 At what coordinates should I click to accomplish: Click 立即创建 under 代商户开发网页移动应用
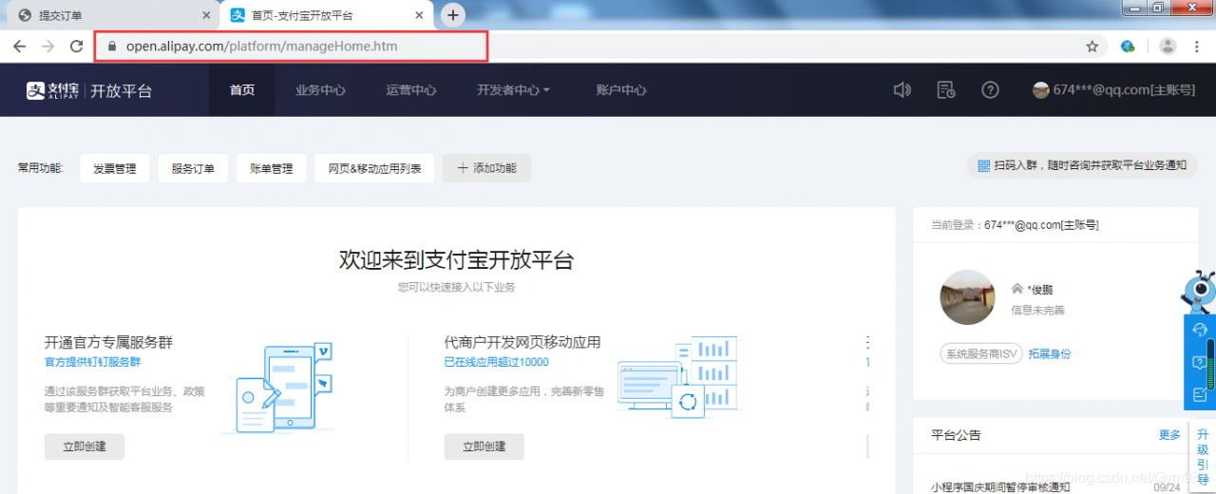(x=484, y=446)
